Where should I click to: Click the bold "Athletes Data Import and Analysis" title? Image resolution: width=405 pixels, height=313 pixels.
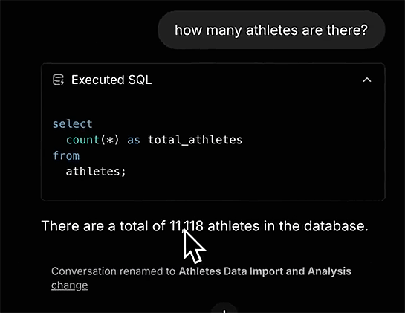click(x=265, y=271)
